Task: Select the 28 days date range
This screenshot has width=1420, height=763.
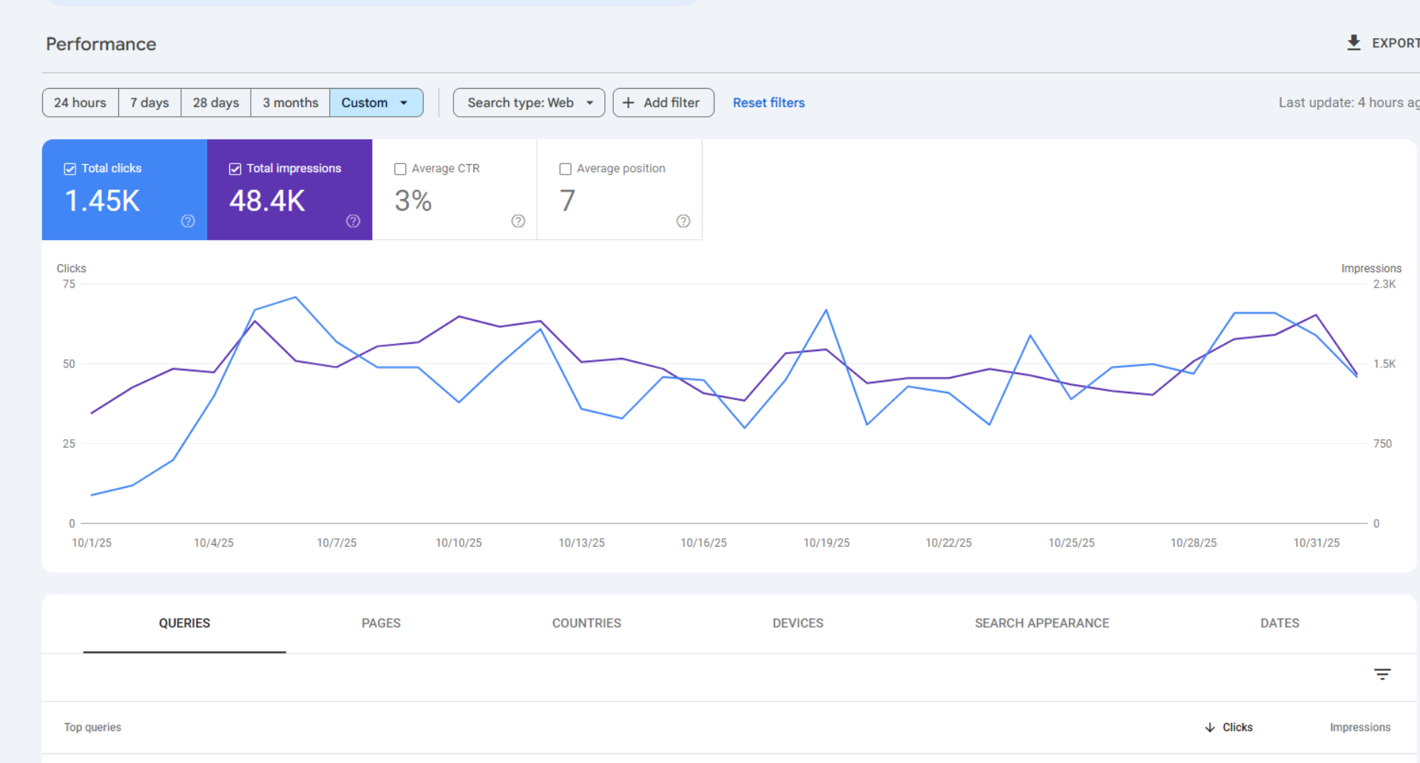Action: pos(214,102)
